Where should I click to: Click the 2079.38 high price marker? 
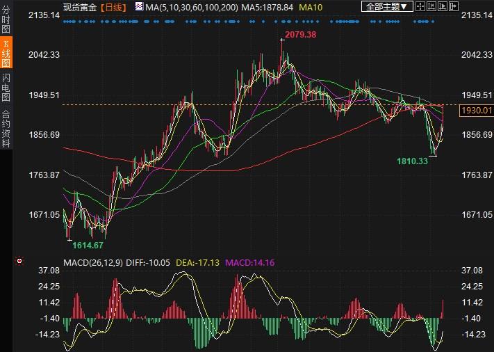(x=301, y=35)
